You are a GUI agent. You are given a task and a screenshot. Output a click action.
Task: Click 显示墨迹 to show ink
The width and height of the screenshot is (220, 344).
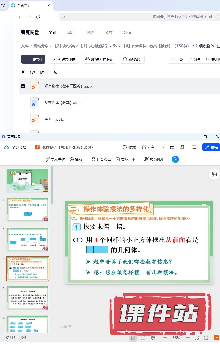click(x=55, y=159)
